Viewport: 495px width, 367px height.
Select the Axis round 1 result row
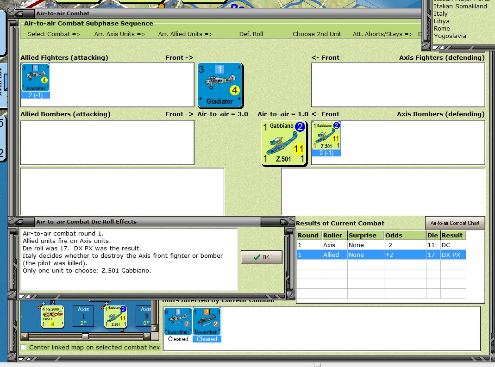pyautogui.click(x=382, y=245)
